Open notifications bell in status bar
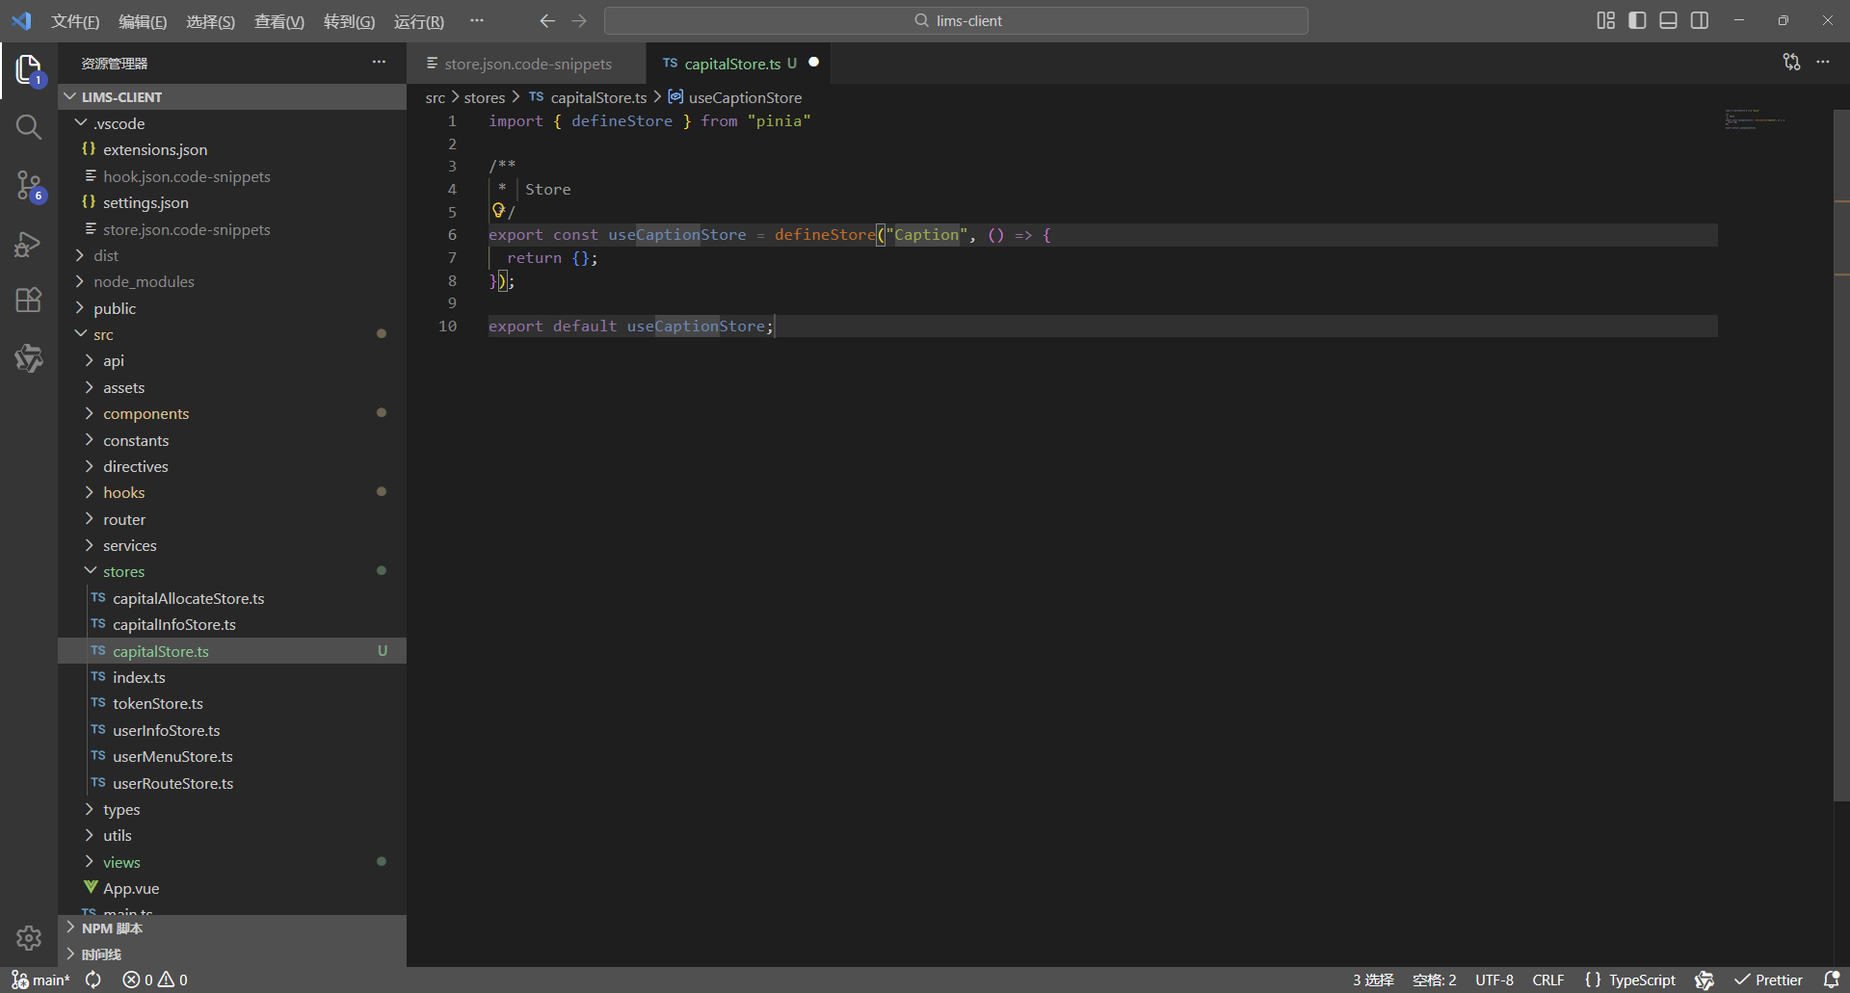The image size is (1850, 993). (1832, 980)
